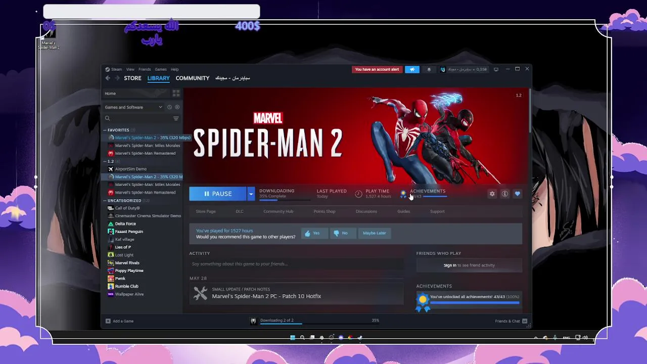
Task: Open the View menu
Action: tap(130, 69)
